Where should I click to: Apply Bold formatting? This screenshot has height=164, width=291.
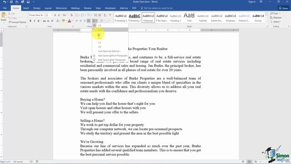pos(30,21)
